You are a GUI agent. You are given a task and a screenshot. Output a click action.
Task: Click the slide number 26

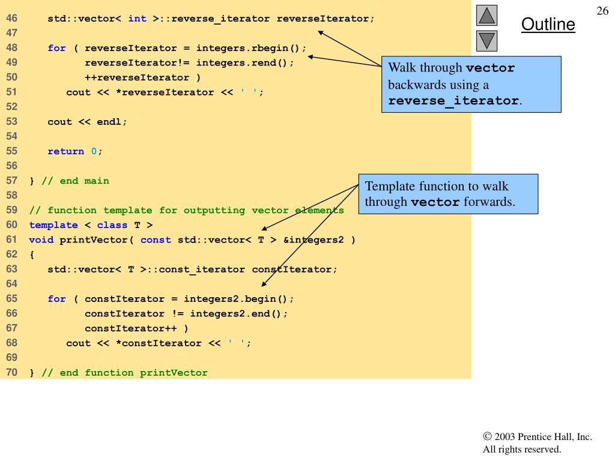(602, 11)
